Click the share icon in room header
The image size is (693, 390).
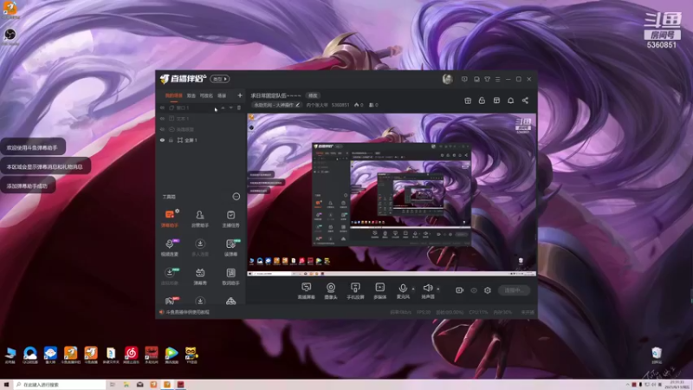pyautogui.click(x=525, y=101)
